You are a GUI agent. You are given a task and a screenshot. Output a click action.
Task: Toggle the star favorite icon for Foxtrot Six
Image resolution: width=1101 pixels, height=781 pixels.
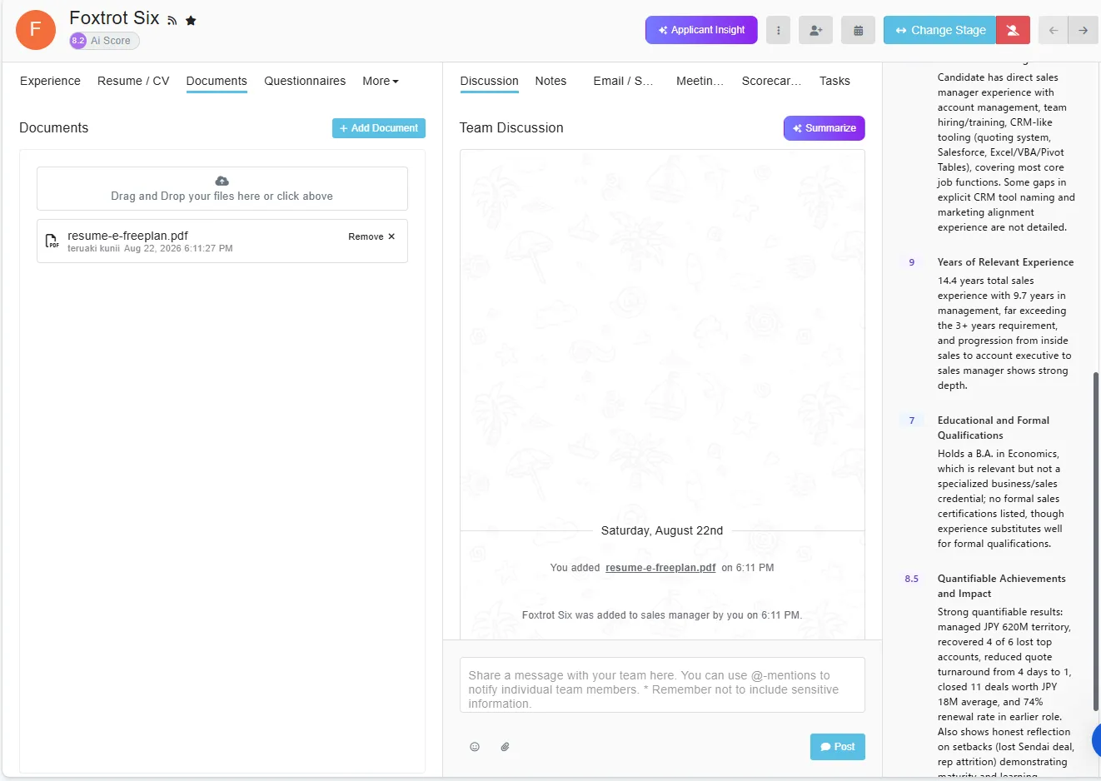(191, 20)
